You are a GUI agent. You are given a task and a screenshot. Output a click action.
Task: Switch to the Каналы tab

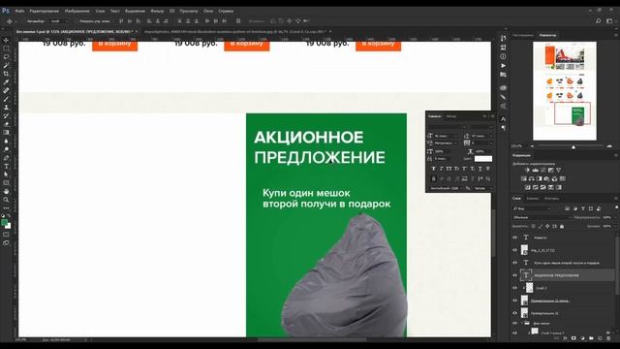pyautogui.click(x=533, y=198)
